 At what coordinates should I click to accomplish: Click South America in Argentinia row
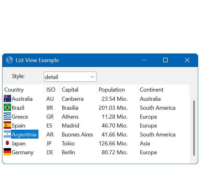[x=158, y=135]
